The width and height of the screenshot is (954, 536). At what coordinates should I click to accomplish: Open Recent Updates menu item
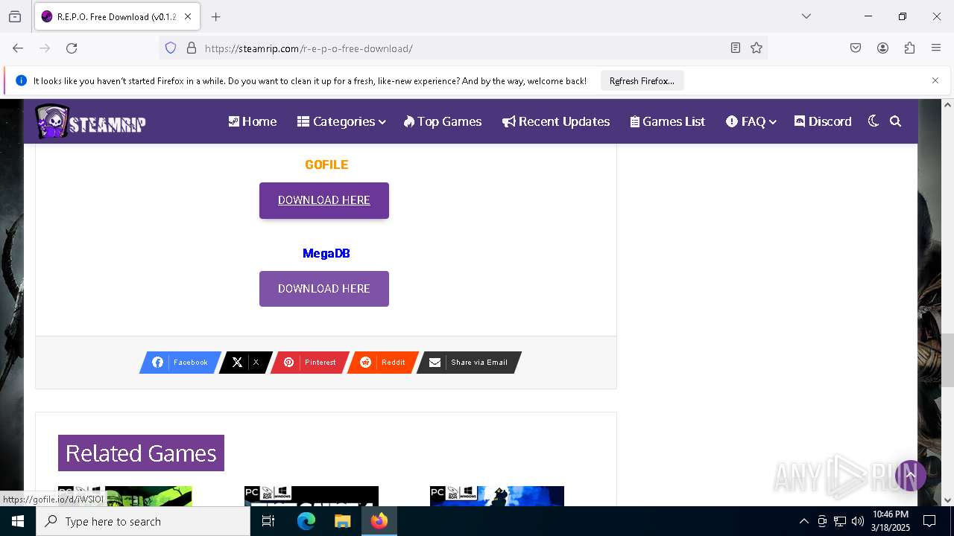(x=556, y=121)
